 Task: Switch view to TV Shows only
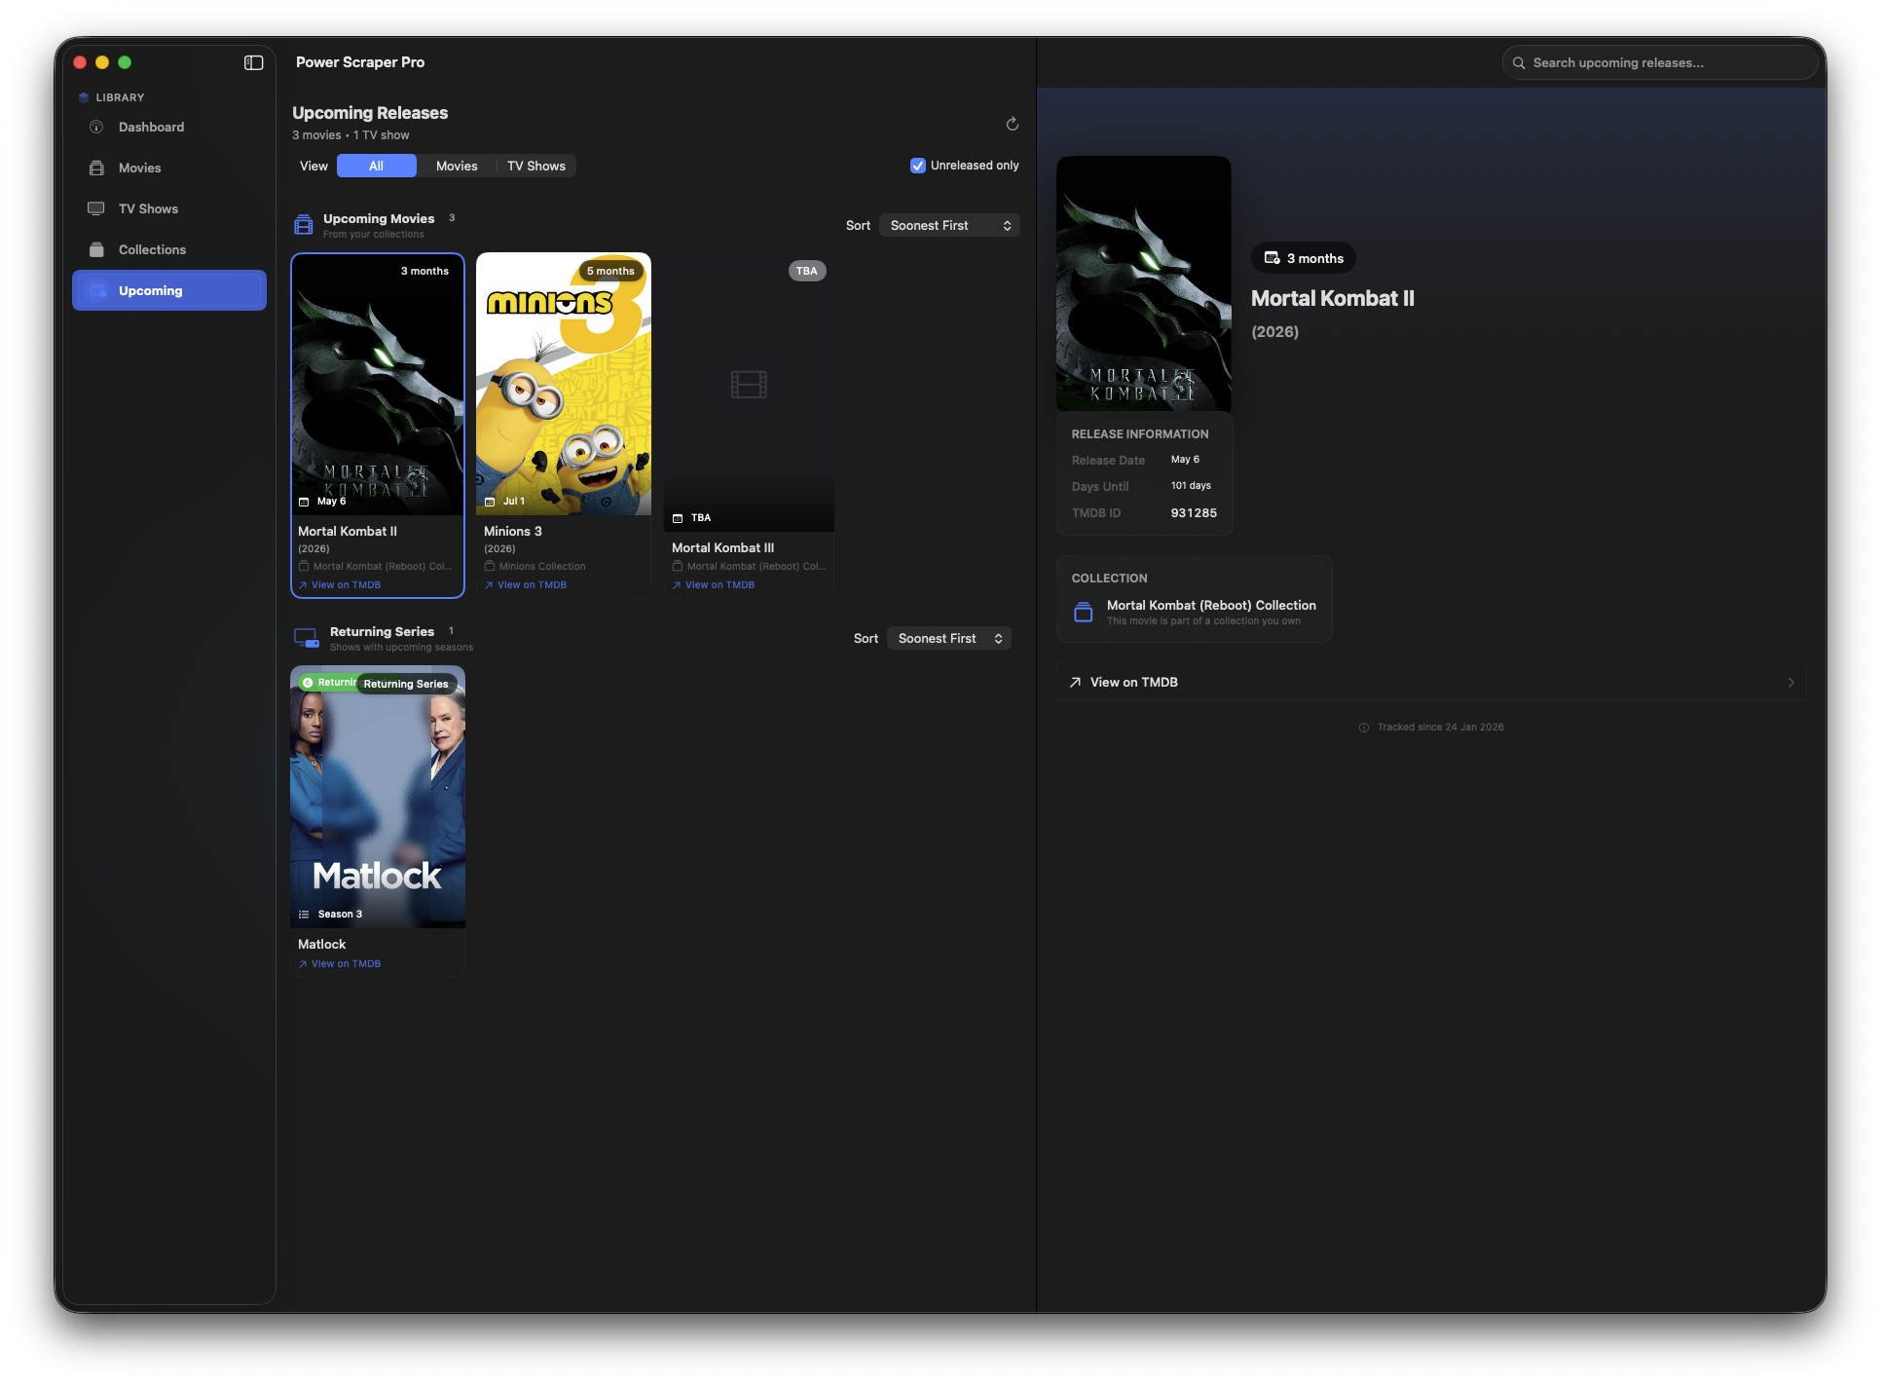535,166
